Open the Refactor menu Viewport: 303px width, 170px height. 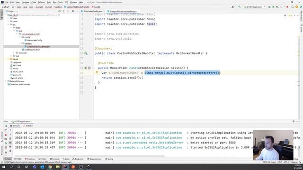[41, 2]
